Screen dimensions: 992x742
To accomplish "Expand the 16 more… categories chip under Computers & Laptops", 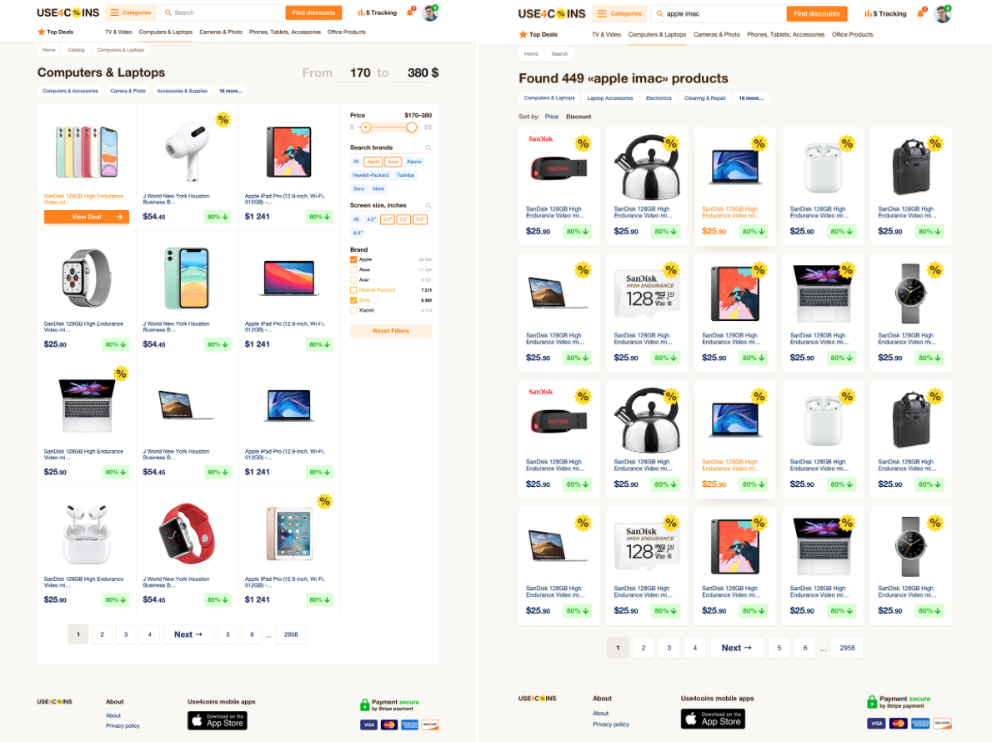I will point(230,91).
